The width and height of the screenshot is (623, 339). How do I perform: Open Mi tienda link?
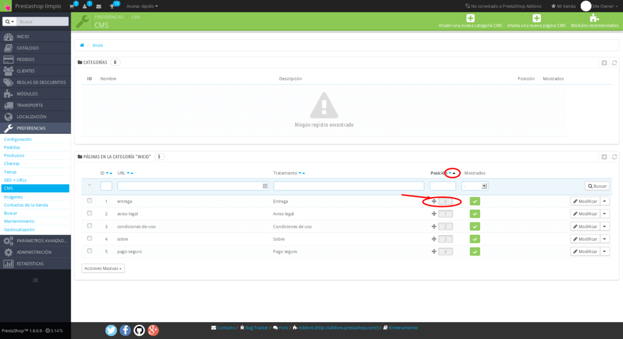coord(563,6)
